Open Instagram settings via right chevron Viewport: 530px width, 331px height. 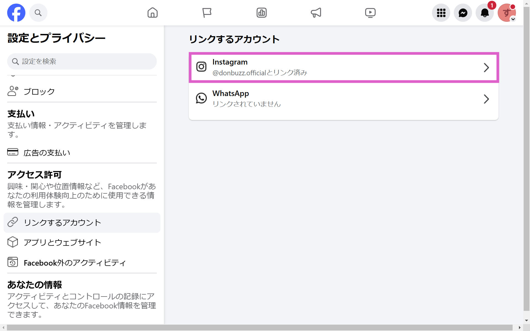[x=487, y=67]
